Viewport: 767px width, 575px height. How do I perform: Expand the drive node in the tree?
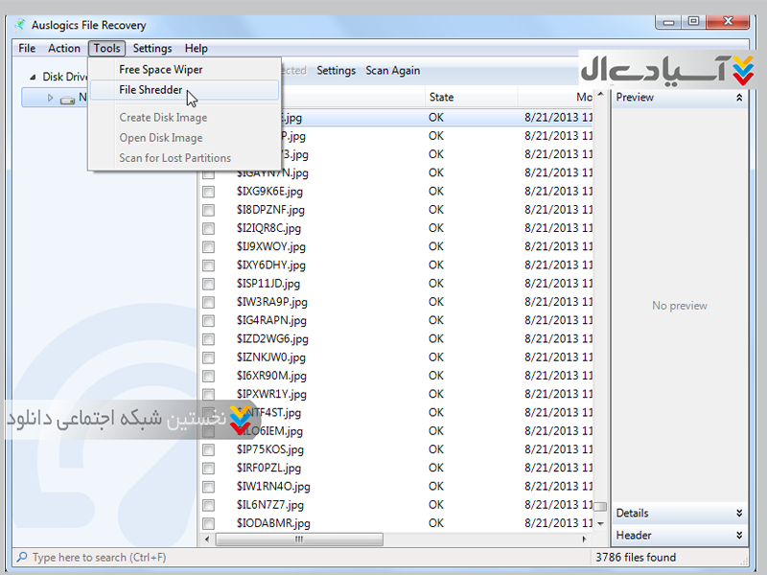pos(51,98)
